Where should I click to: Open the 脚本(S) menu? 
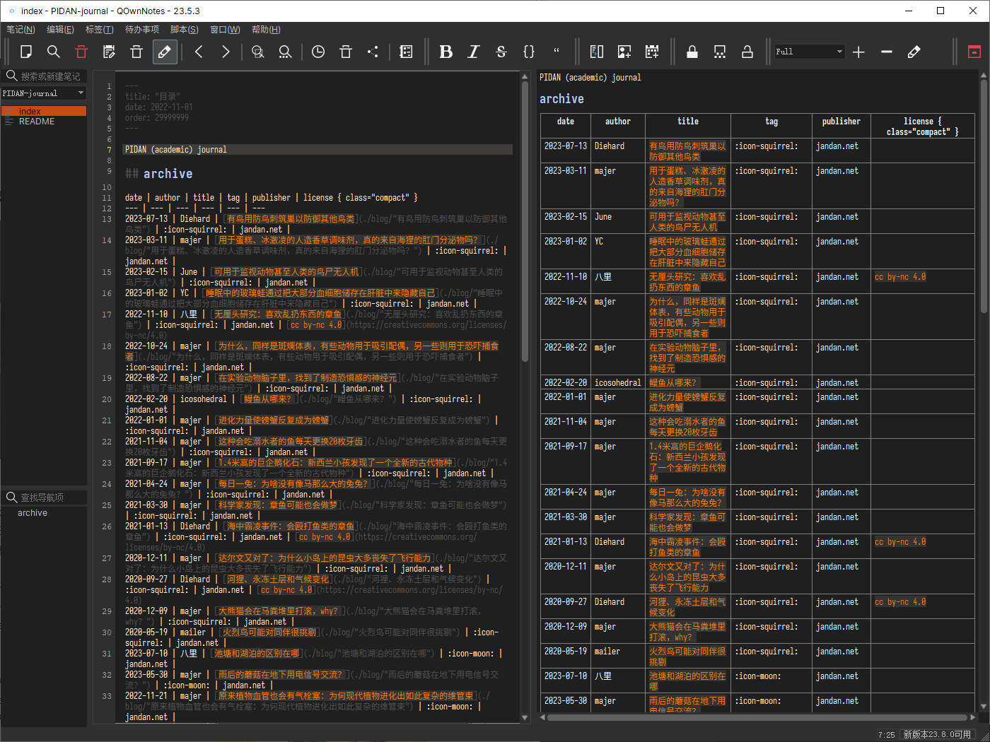pyautogui.click(x=184, y=29)
